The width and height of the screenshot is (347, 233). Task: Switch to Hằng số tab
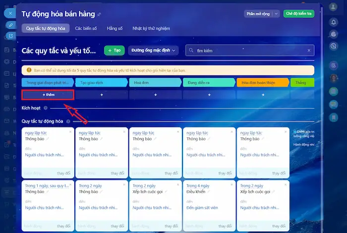pos(115,28)
